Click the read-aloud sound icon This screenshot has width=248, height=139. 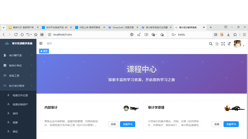pos(139,35)
